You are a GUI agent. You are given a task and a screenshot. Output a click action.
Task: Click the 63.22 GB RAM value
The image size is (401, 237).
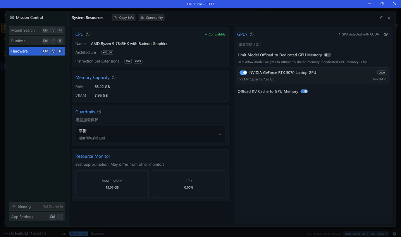coord(102,87)
